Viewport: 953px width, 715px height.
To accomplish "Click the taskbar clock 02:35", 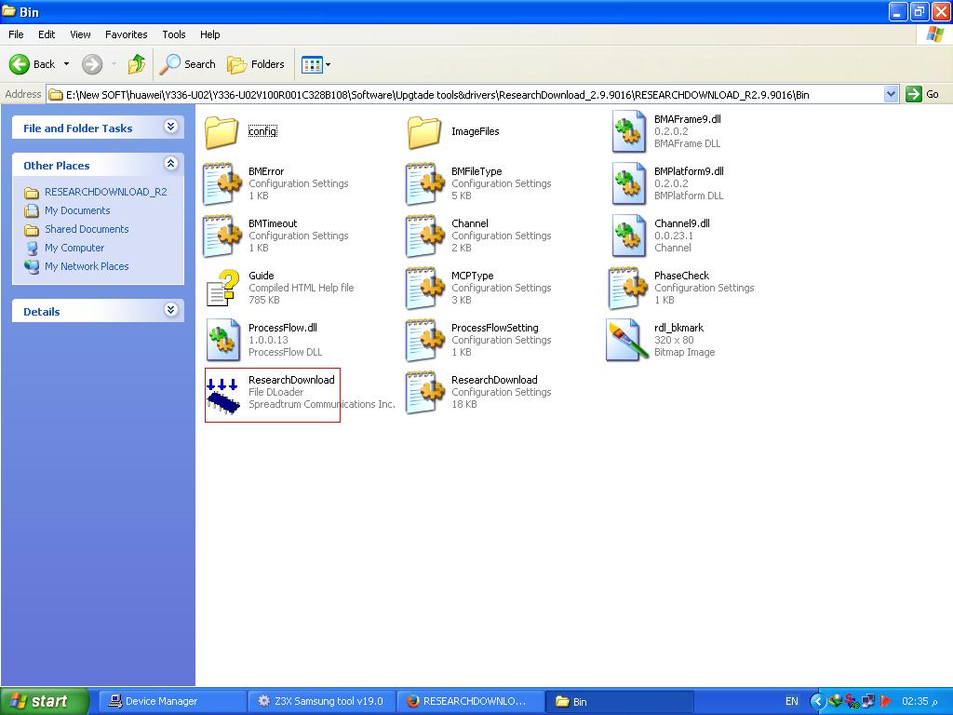I will pyautogui.click(x=920, y=701).
